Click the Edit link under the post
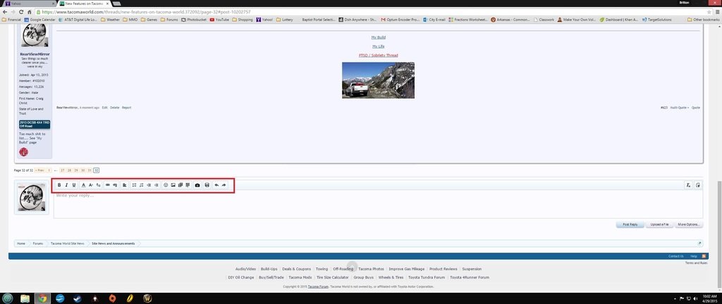This screenshot has height=304, width=722. [x=105, y=108]
